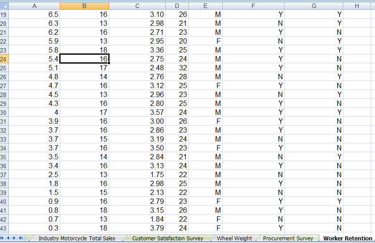Image resolution: width=375 pixels, height=243 pixels.
Task: Click cell containing 3.19 in row 33
Action: point(137,139)
